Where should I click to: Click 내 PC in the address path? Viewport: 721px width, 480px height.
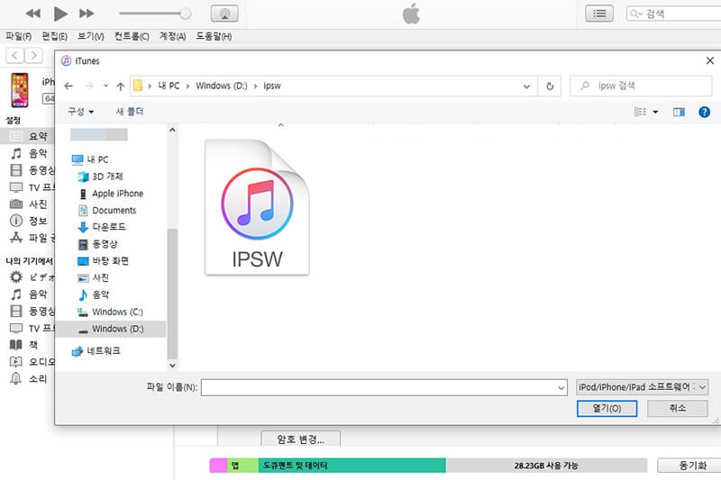169,86
